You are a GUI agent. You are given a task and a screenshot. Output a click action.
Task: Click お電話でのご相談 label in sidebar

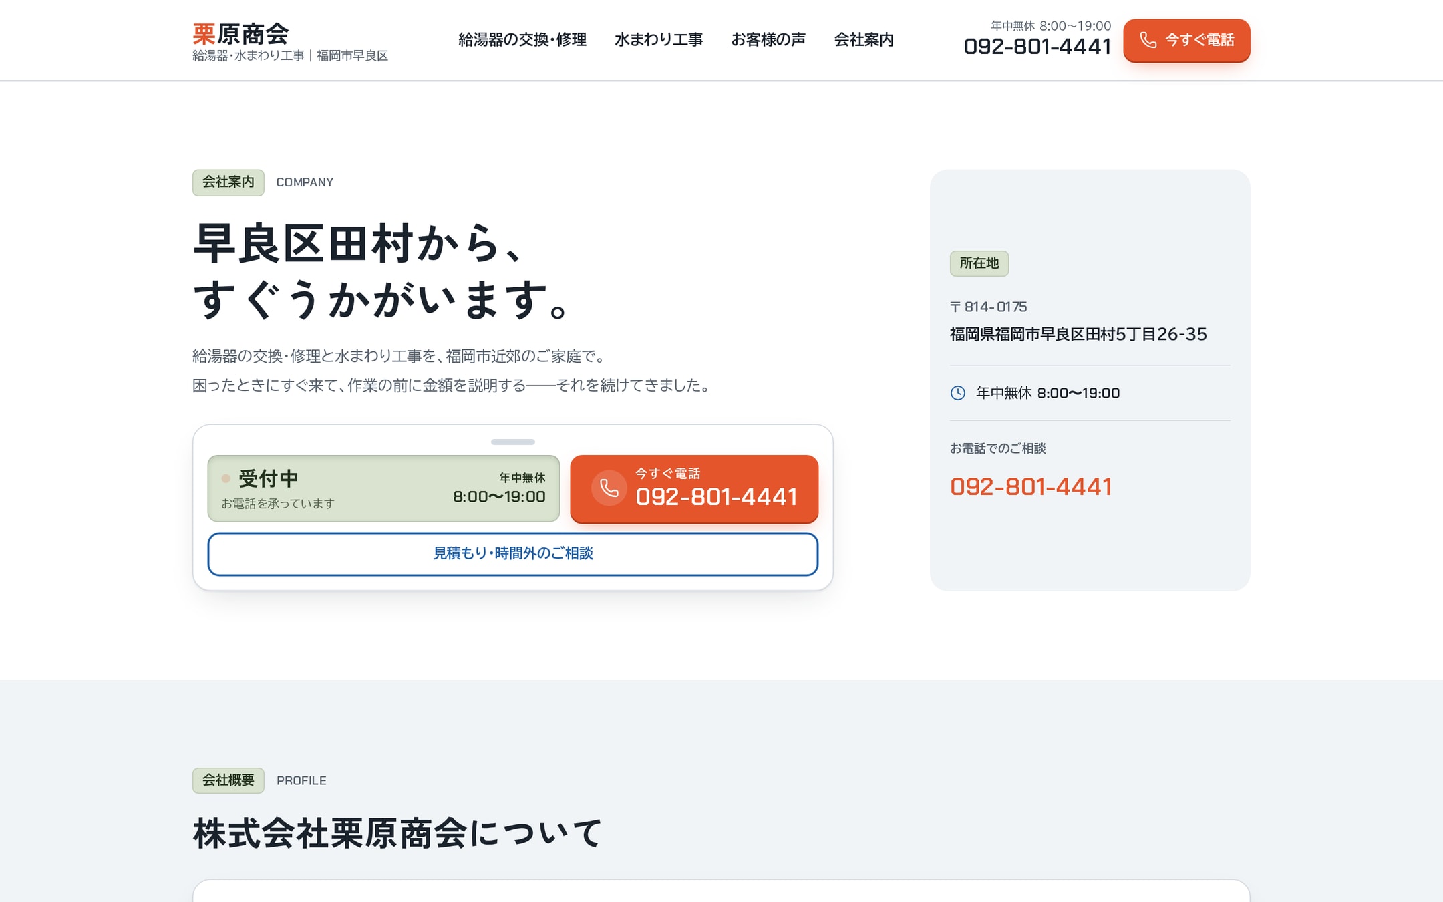tap(998, 448)
